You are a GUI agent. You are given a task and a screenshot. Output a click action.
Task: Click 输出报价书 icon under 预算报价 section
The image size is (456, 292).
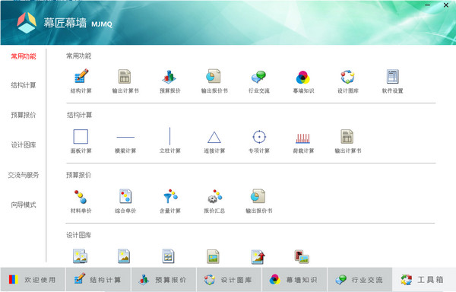[258, 196]
